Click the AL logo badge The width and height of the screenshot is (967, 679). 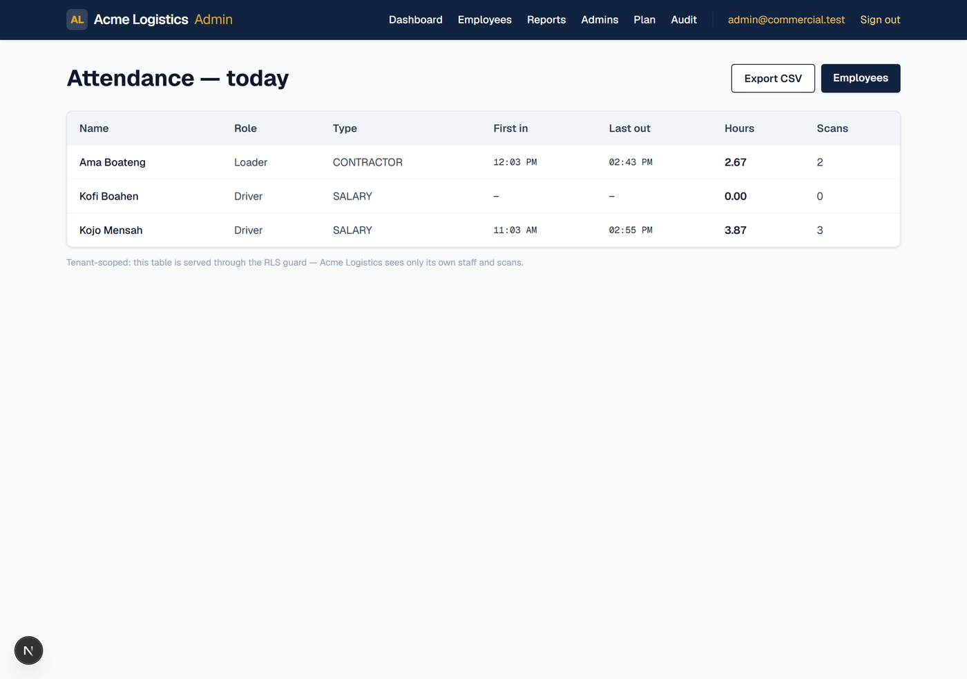pyautogui.click(x=77, y=19)
